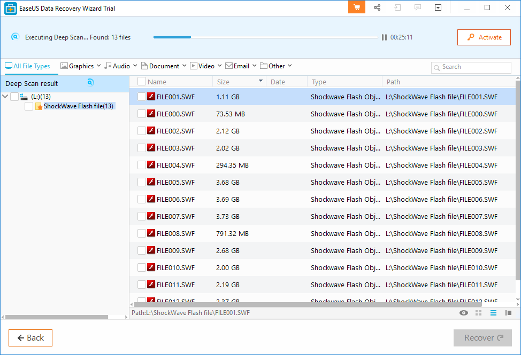Select the FILE002.SWF file name
Viewport: 521px width, 355px height.
coord(175,131)
